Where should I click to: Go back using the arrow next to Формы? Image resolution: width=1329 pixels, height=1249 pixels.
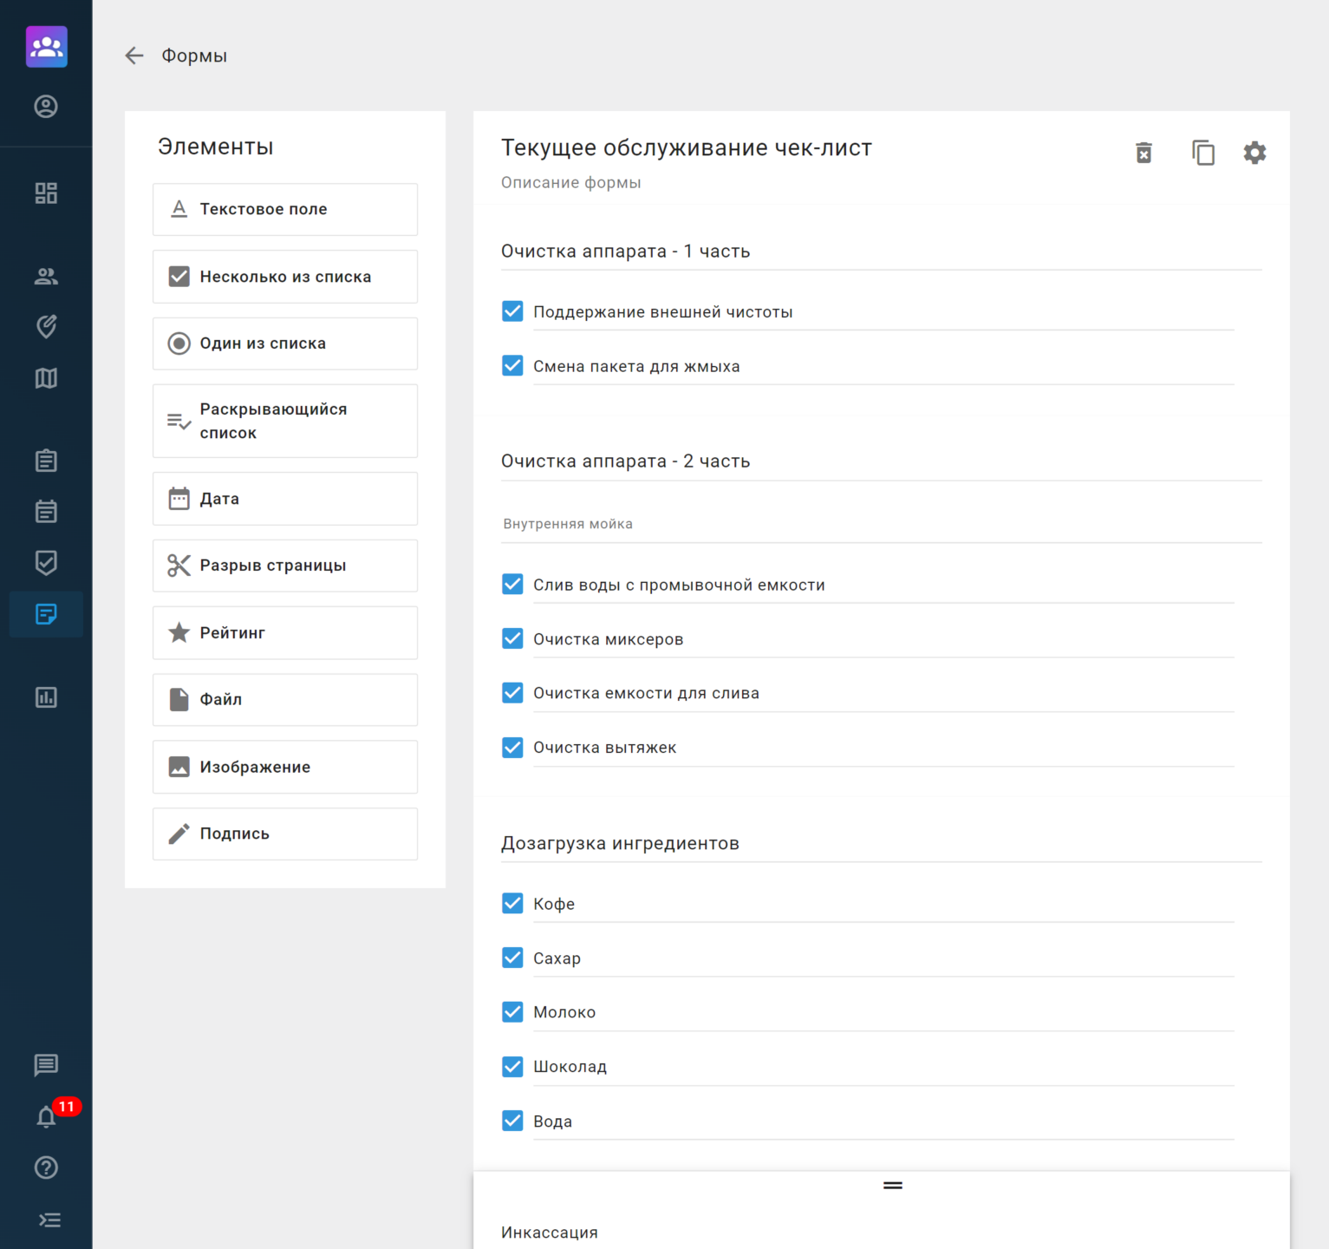click(134, 56)
